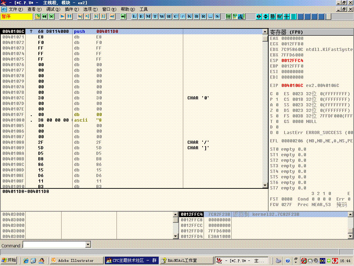Image resolution: width=354 pixels, height=266 pixels.
Task: Click the blue letter A font icon
Action: tap(241, 17)
